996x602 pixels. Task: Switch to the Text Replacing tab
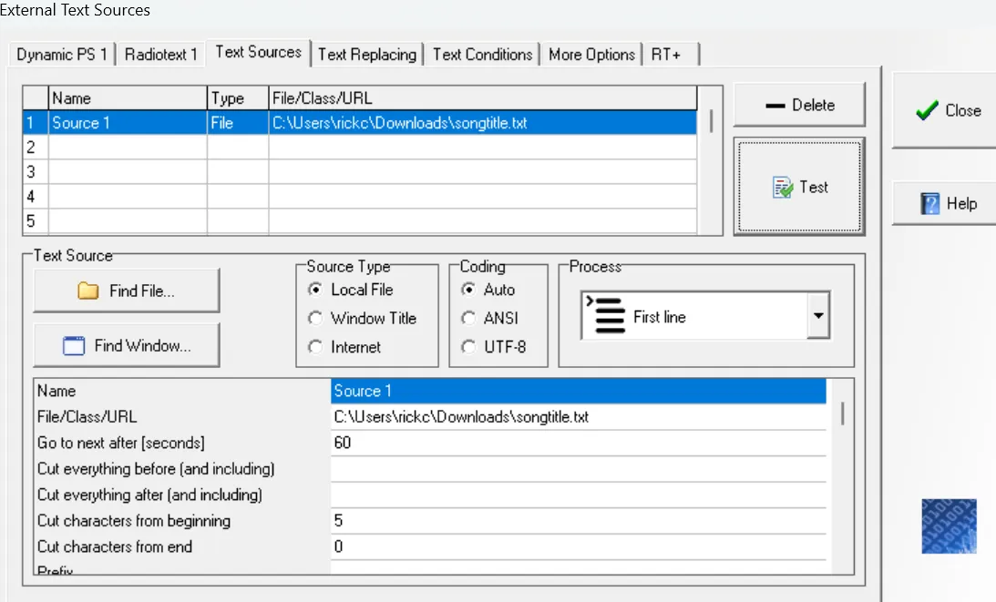click(367, 55)
